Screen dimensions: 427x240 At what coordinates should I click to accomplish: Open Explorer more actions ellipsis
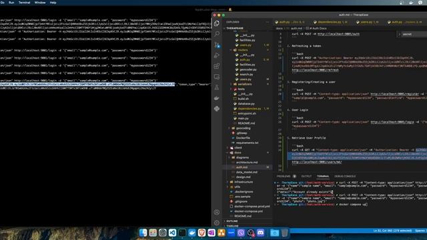268,22
